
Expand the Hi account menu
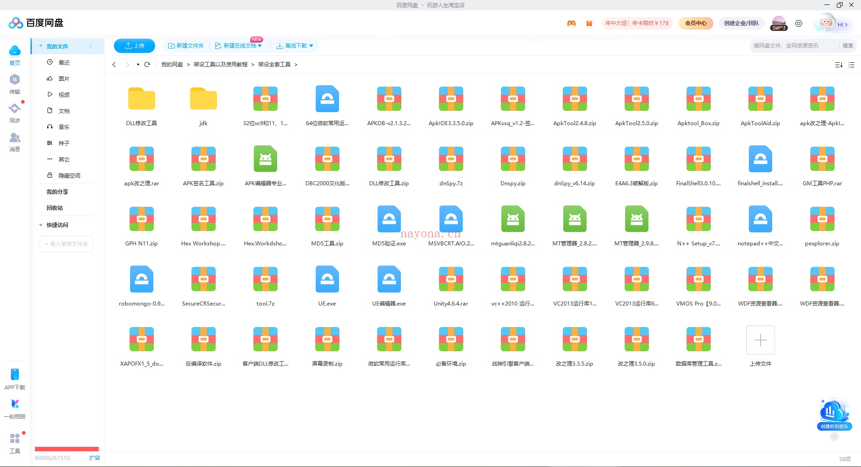pos(843,25)
